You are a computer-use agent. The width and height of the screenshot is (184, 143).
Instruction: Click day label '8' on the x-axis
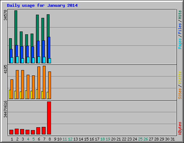[50, 139]
